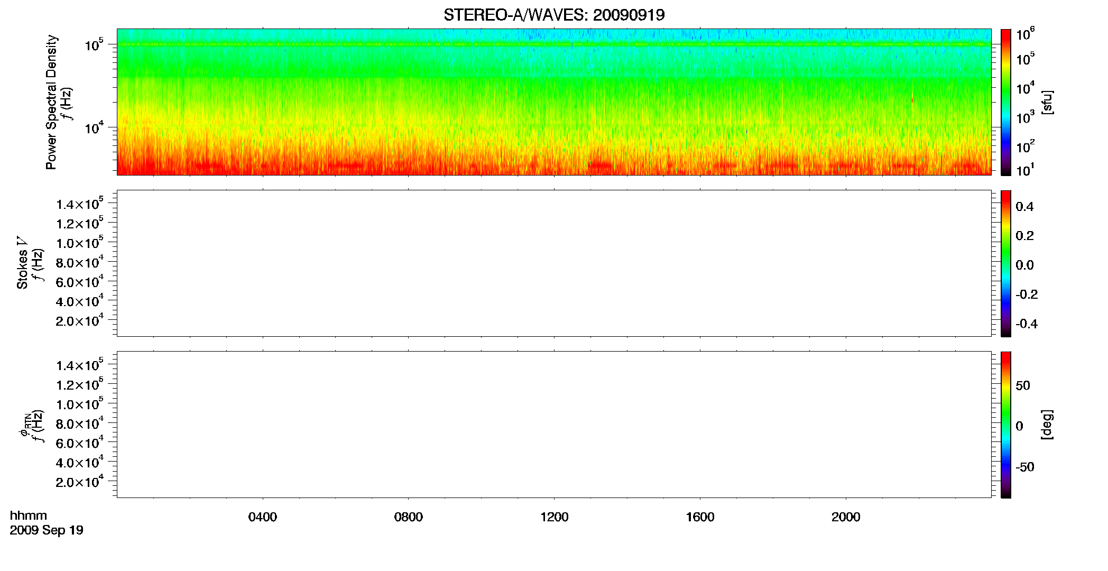Click the 8.0×10⁴ frequency tick in Stokes V panel
This screenshot has height=571, width=1108.
(x=80, y=262)
